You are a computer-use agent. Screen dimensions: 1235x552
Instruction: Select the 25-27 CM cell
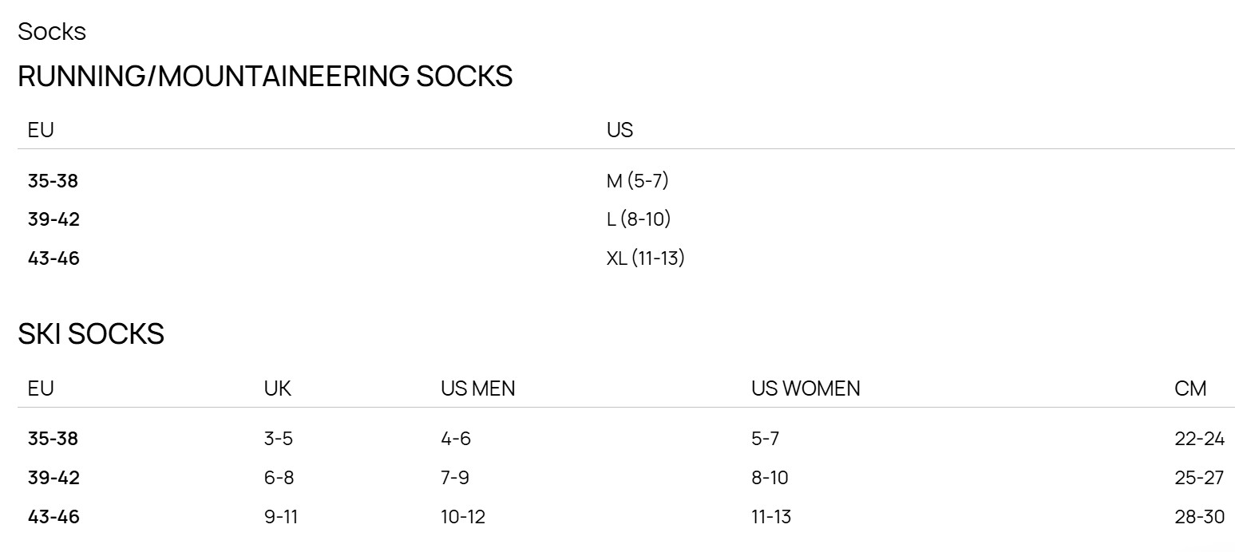1199,478
